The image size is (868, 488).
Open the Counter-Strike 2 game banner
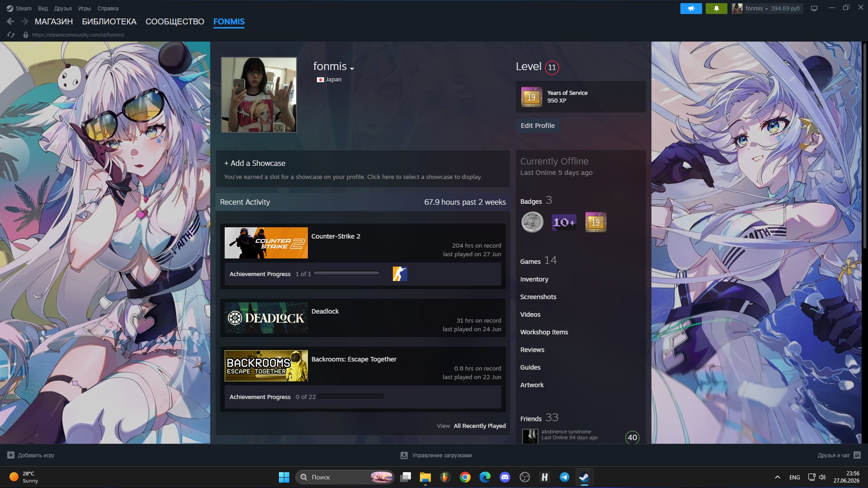[266, 243]
